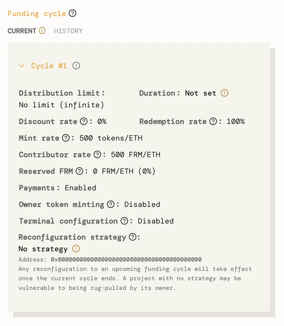Screen dimensions: 284x326
Task: Collapse the Cycle #1 section with the chevron
Action: pos(22,66)
